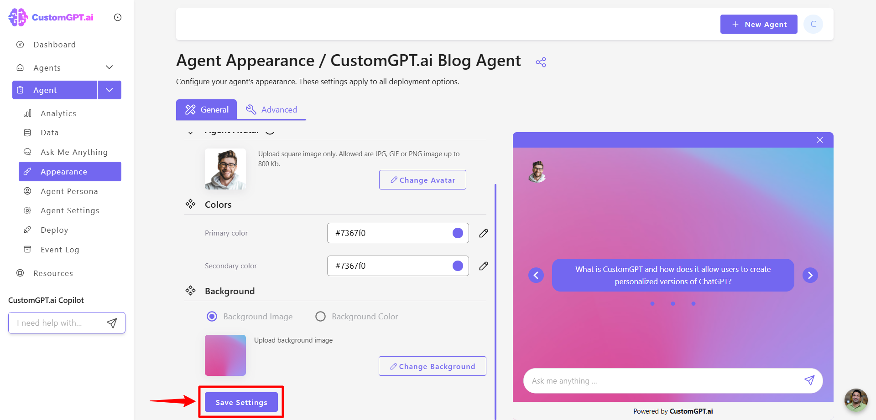This screenshot has height=420, width=876.
Task: Select the Appearance sidebar item
Action: [x=70, y=172]
